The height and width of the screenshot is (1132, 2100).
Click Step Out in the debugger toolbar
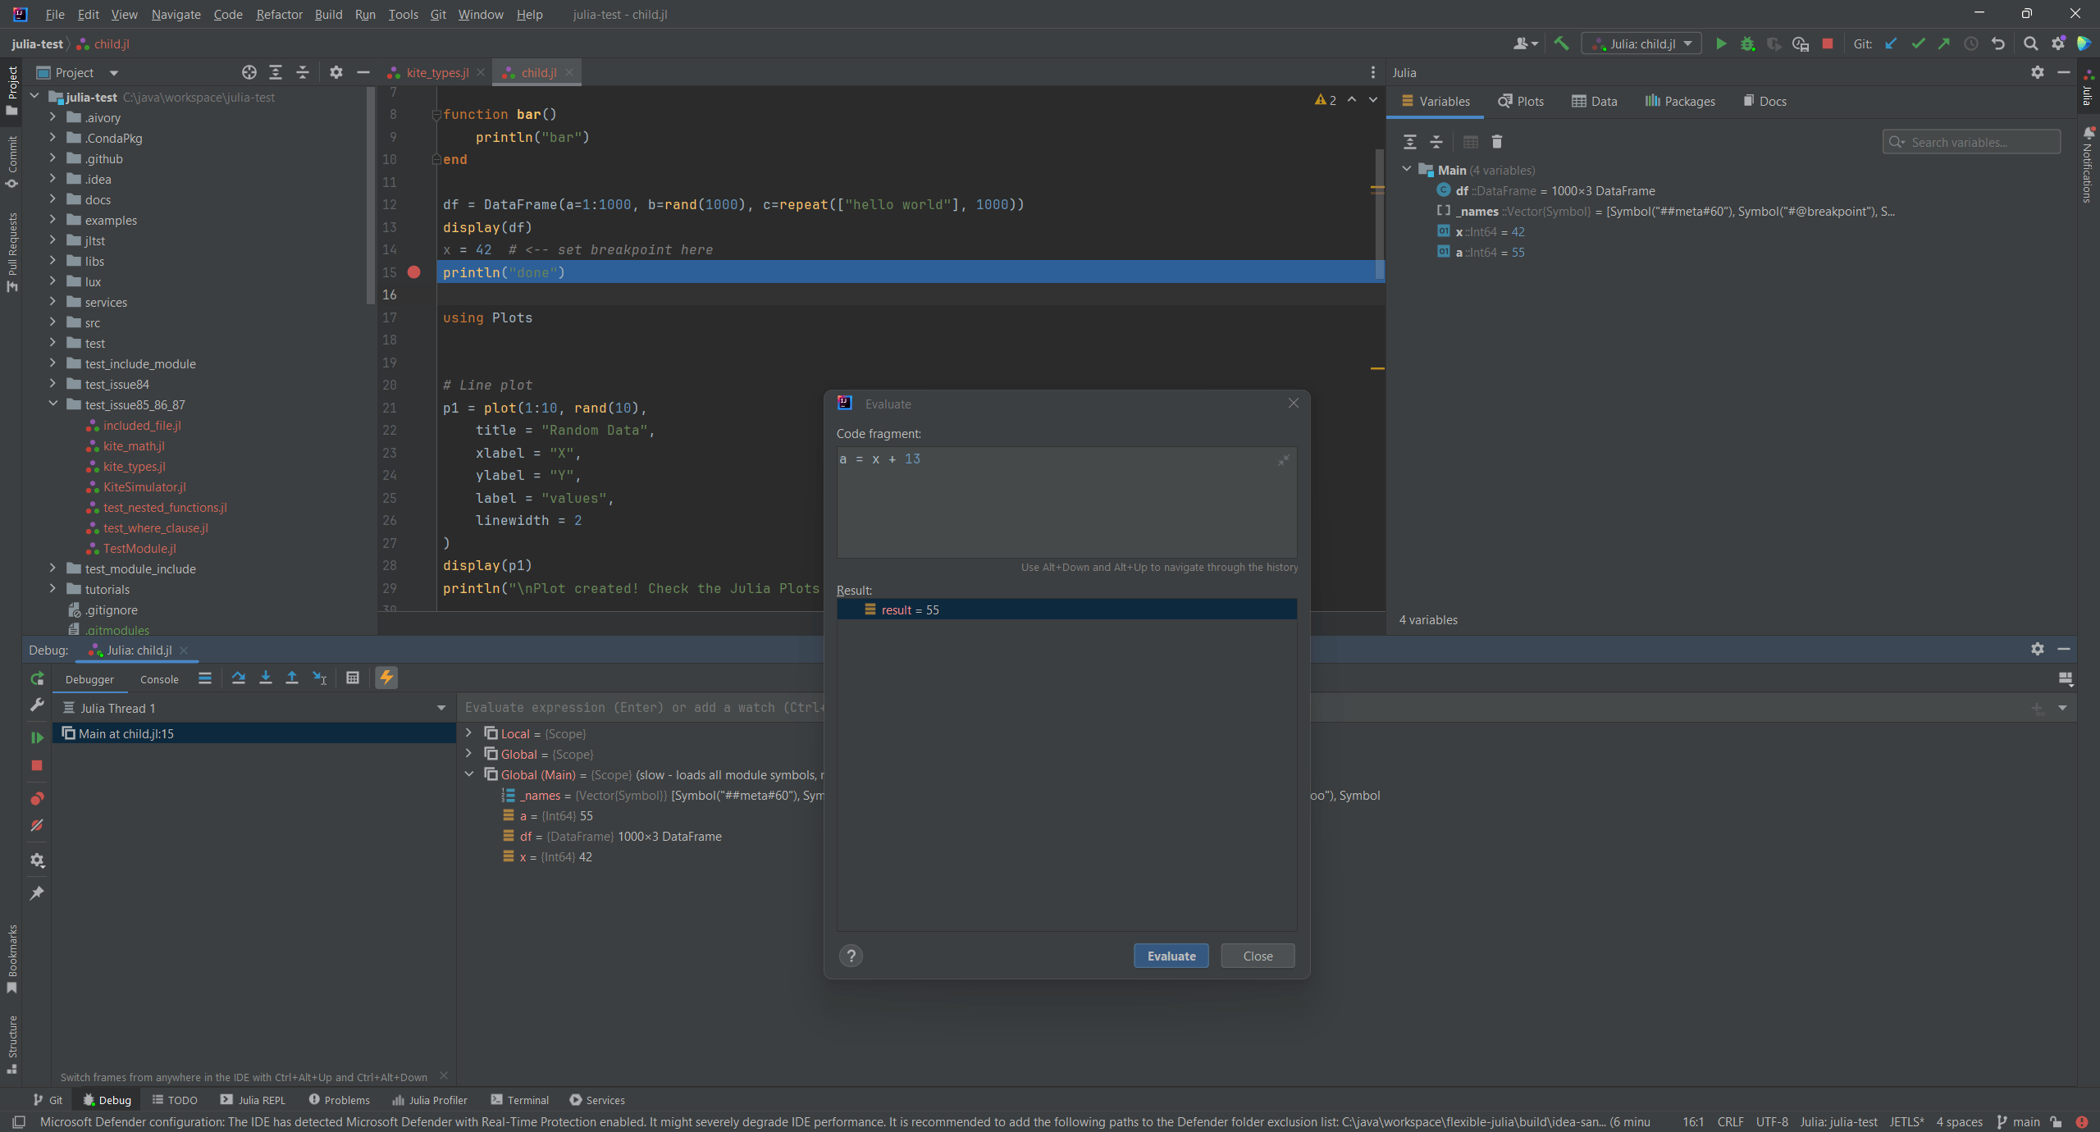click(x=291, y=678)
